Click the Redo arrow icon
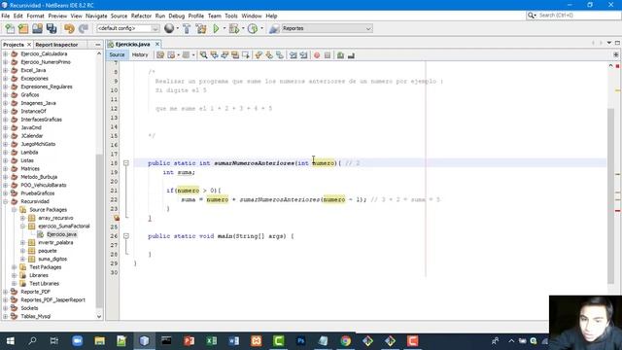This screenshot has height=350, width=622. tap(84, 28)
